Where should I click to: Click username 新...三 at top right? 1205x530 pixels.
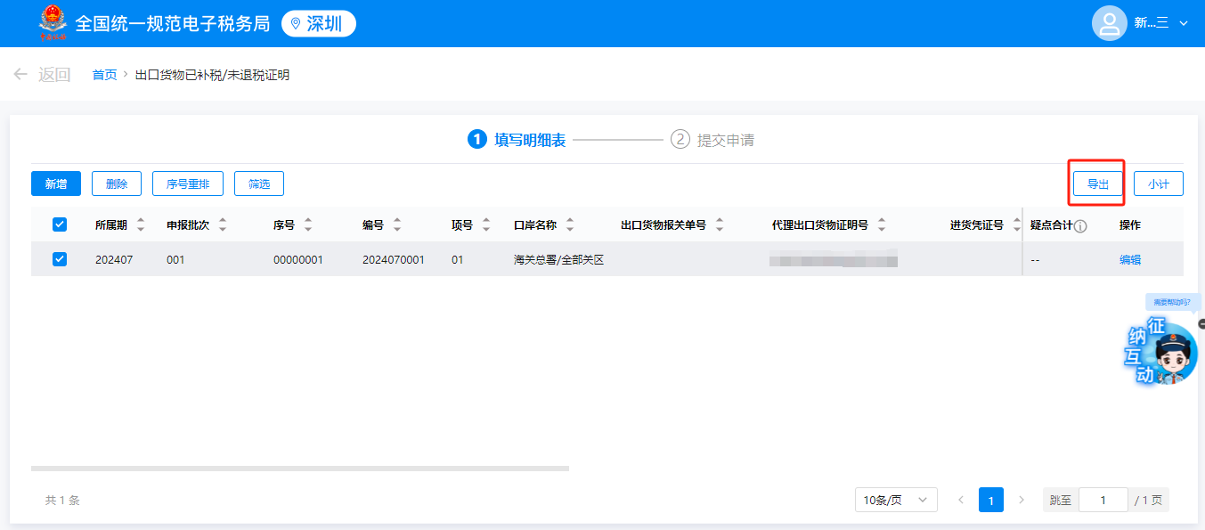click(1151, 23)
